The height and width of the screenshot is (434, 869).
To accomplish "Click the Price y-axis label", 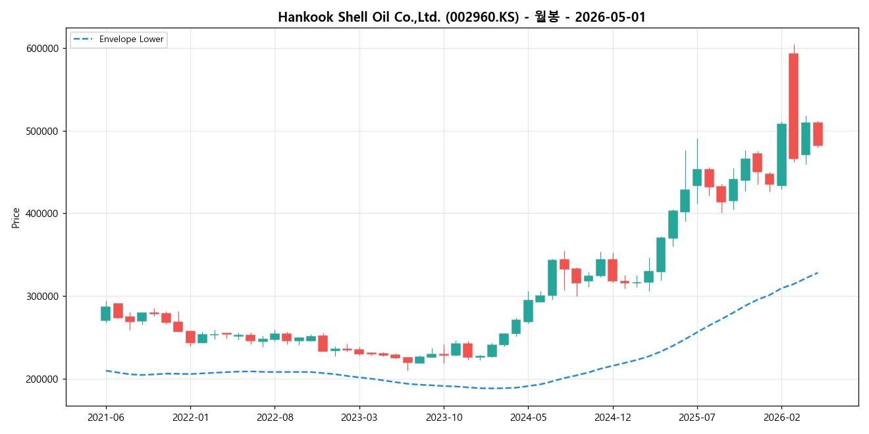I will coord(16,217).
